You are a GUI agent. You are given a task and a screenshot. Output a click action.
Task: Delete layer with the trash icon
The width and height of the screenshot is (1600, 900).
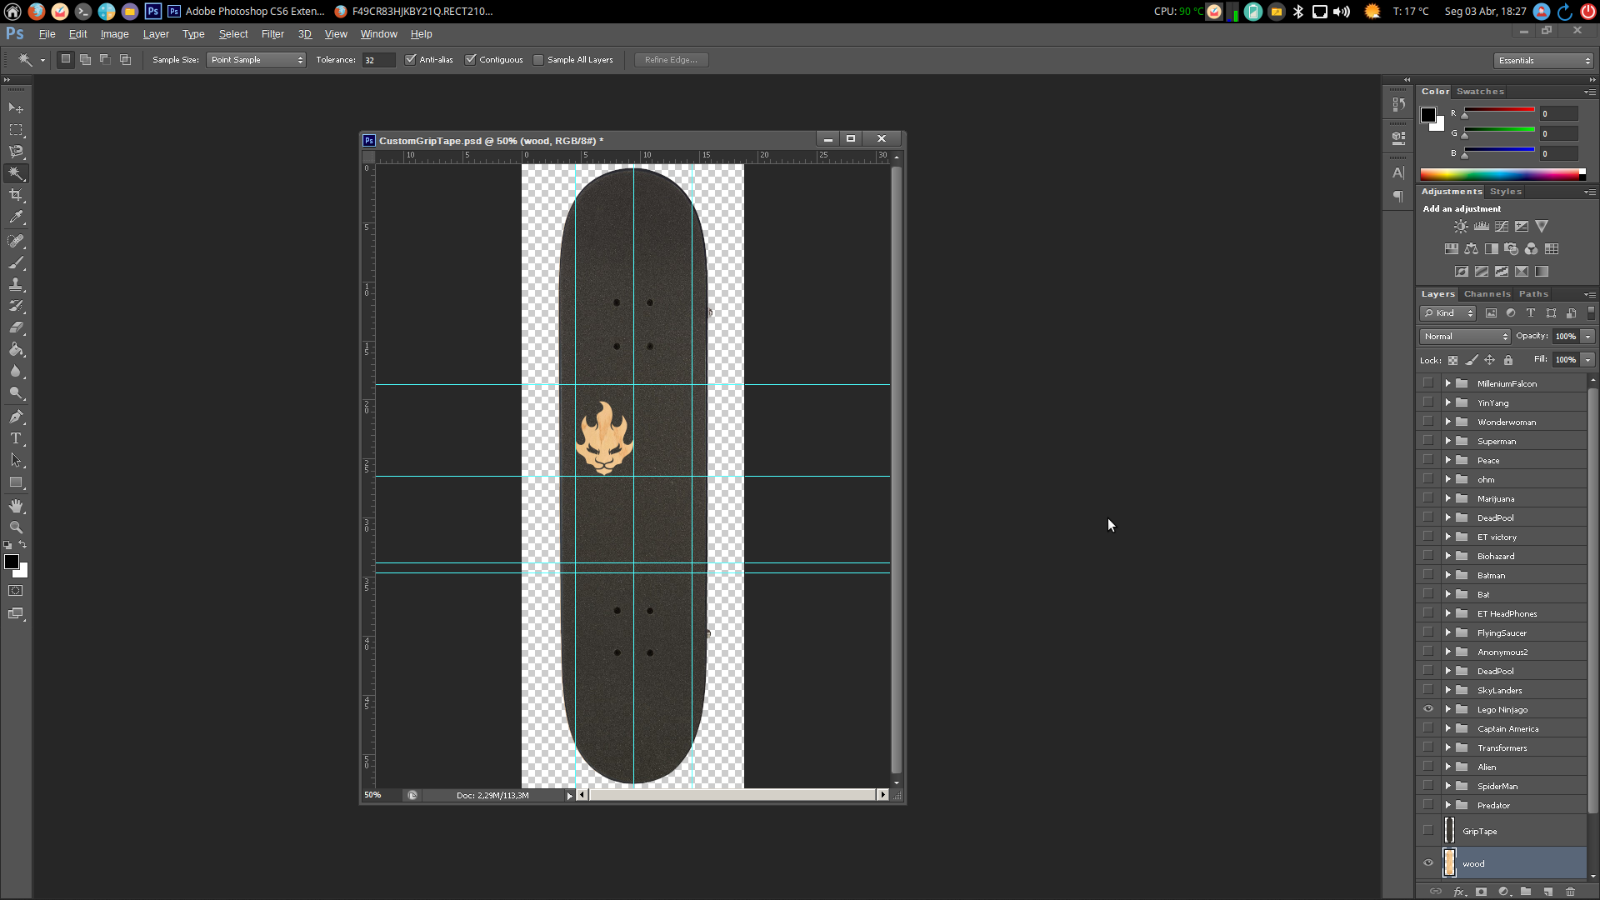tap(1570, 892)
